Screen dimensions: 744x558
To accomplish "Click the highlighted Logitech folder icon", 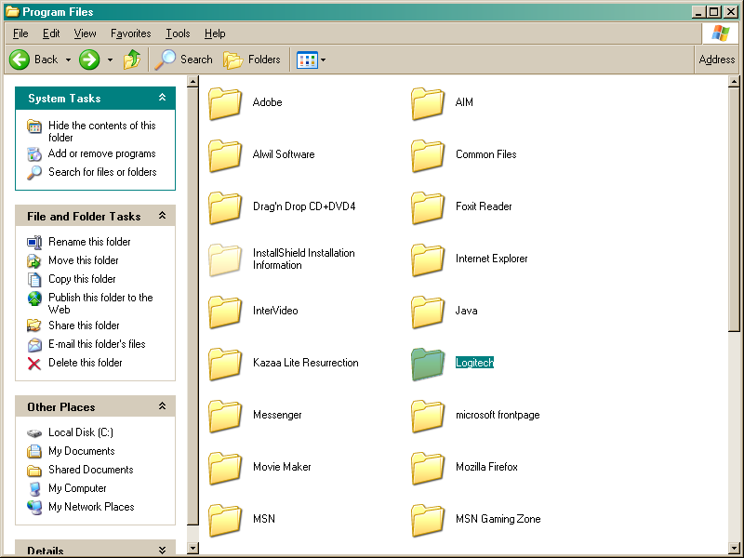I will pyautogui.click(x=428, y=364).
